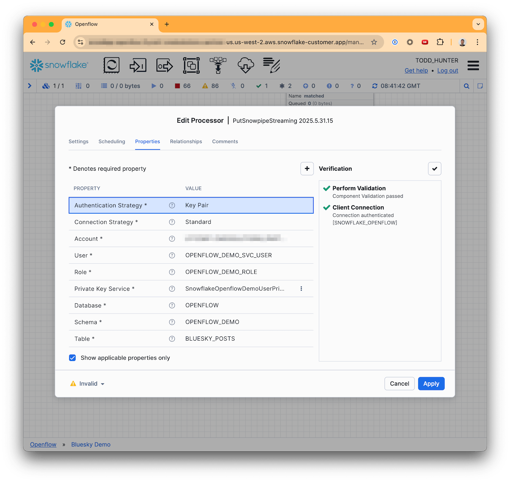The image size is (510, 482).
Task: Click the search icon in status bar
Action: 466,86
